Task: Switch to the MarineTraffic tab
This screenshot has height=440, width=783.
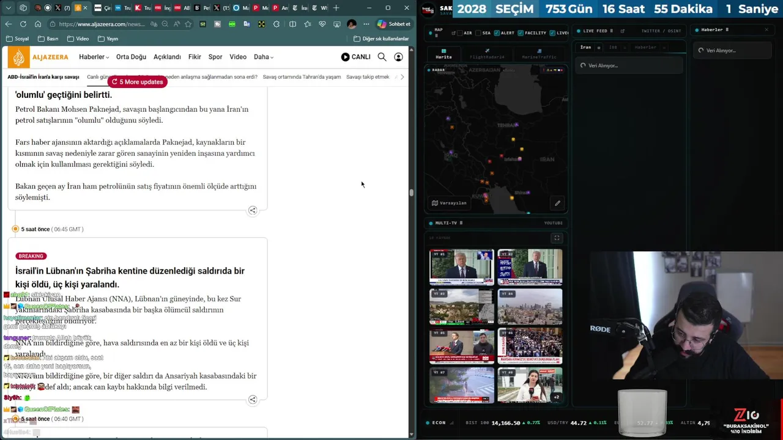Action: pyautogui.click(x=539, y=54)
